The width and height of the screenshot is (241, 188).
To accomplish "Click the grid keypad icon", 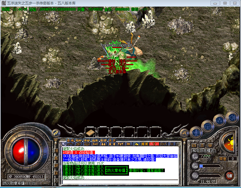I will pyautogui.click(x=128, y=144).
